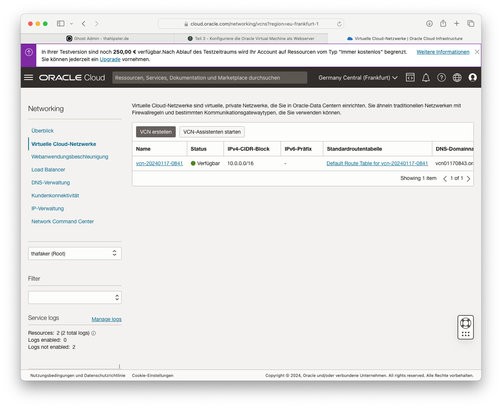Image resolution: width=502 pixels, height=408 pixels.
Task: Reload the page via the address bar icon
Action: click(x=339, y=23)
